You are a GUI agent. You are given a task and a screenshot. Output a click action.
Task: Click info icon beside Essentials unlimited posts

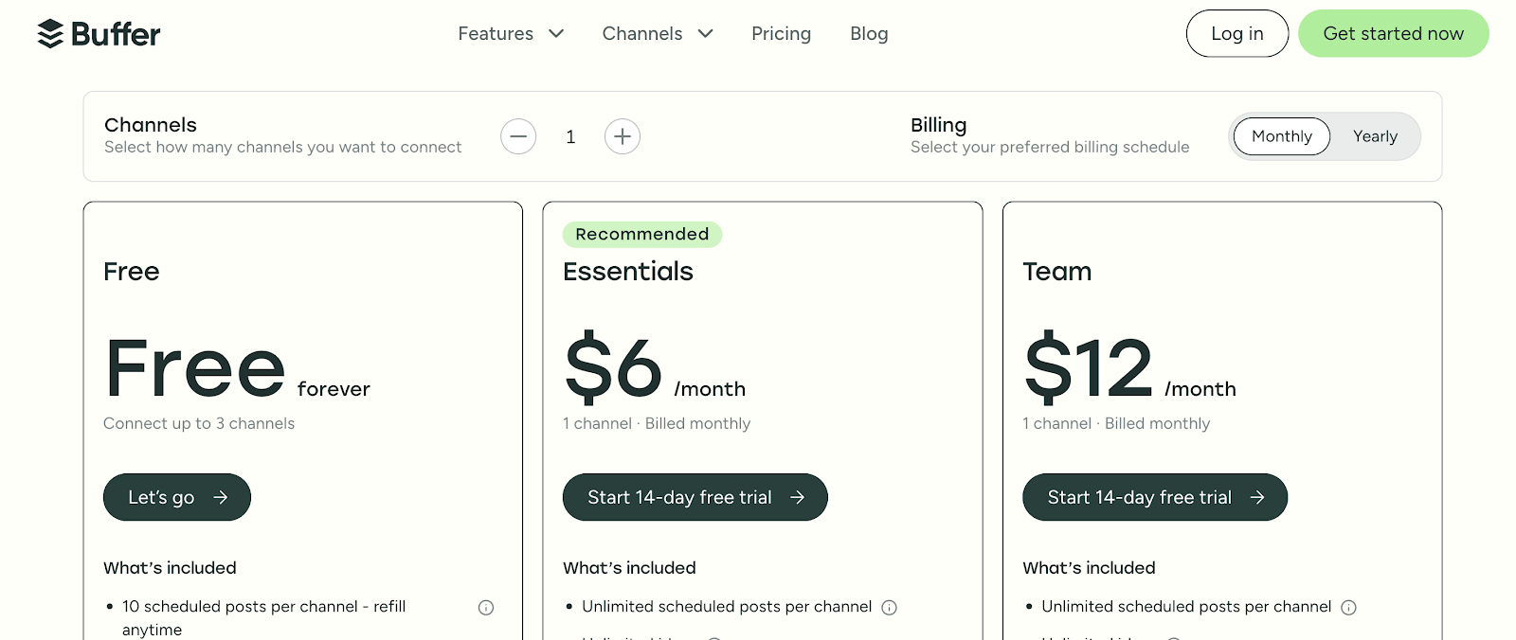[x=890, y=608]
